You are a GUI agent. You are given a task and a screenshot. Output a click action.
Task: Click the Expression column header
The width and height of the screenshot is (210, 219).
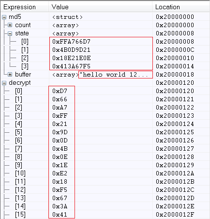click(19, 7)
